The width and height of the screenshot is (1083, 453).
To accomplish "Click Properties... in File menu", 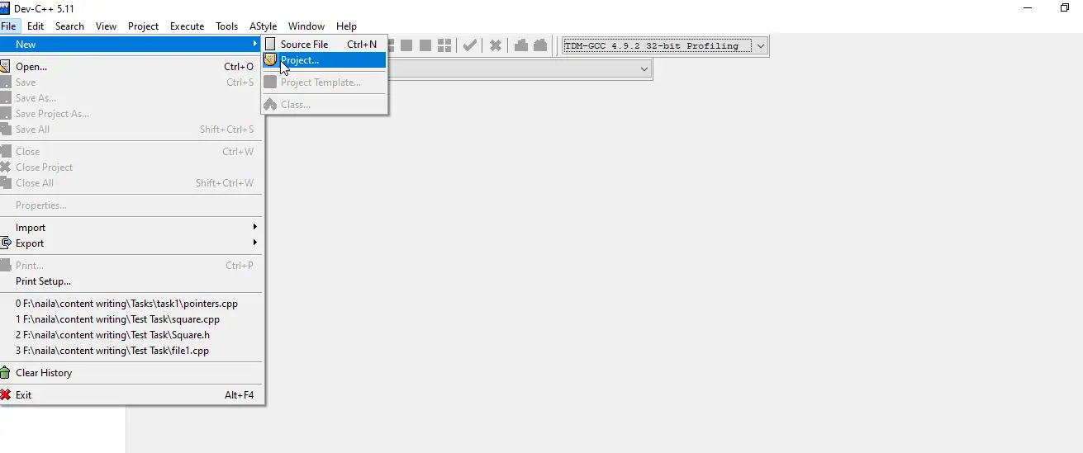I will pos(131,205).
